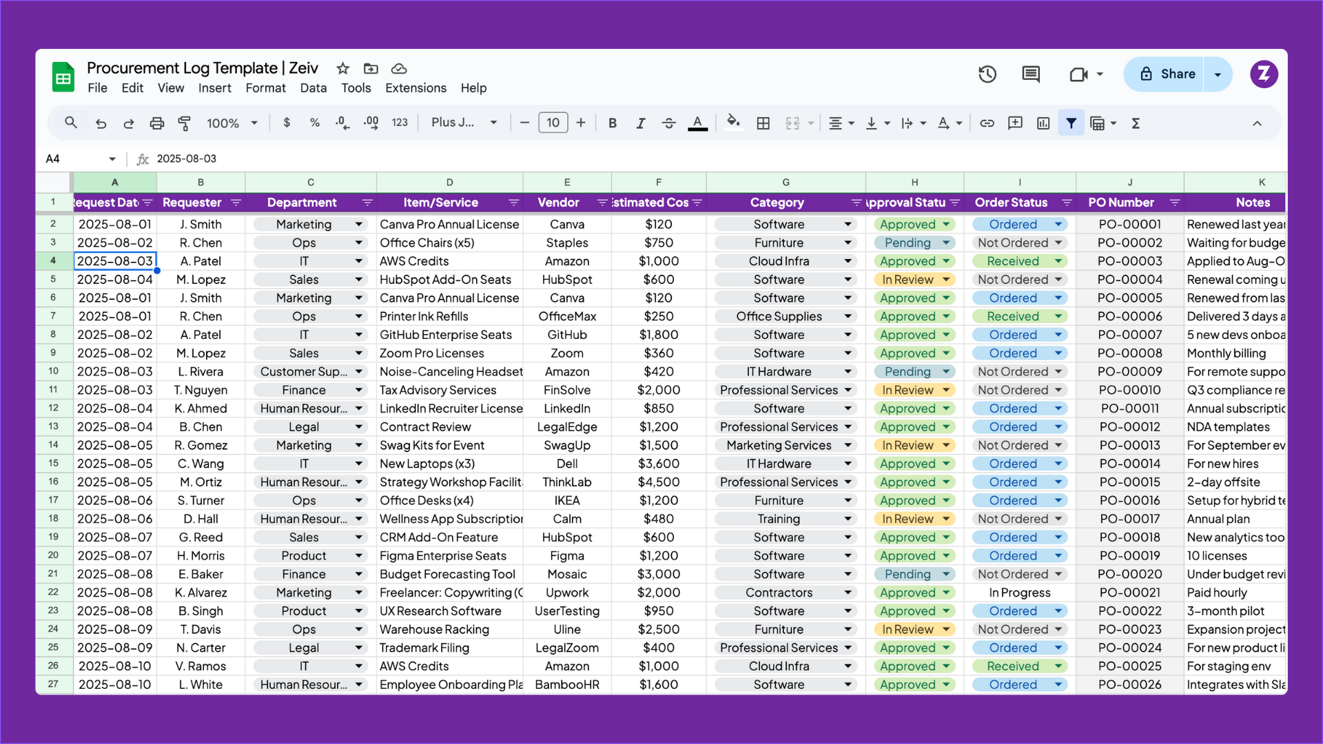Open the Extensions menu
The height and width of the screenshot is (744, 1323).
point(415,88)
